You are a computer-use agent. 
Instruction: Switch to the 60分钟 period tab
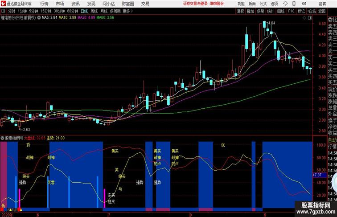[x=73, y=11]
